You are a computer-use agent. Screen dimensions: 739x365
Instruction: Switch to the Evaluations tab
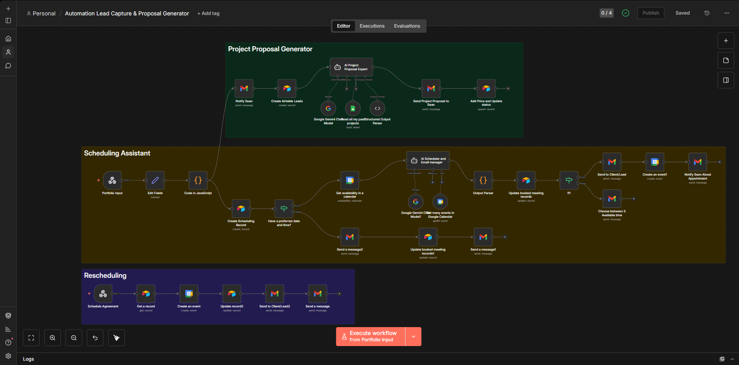coord(407,26)
